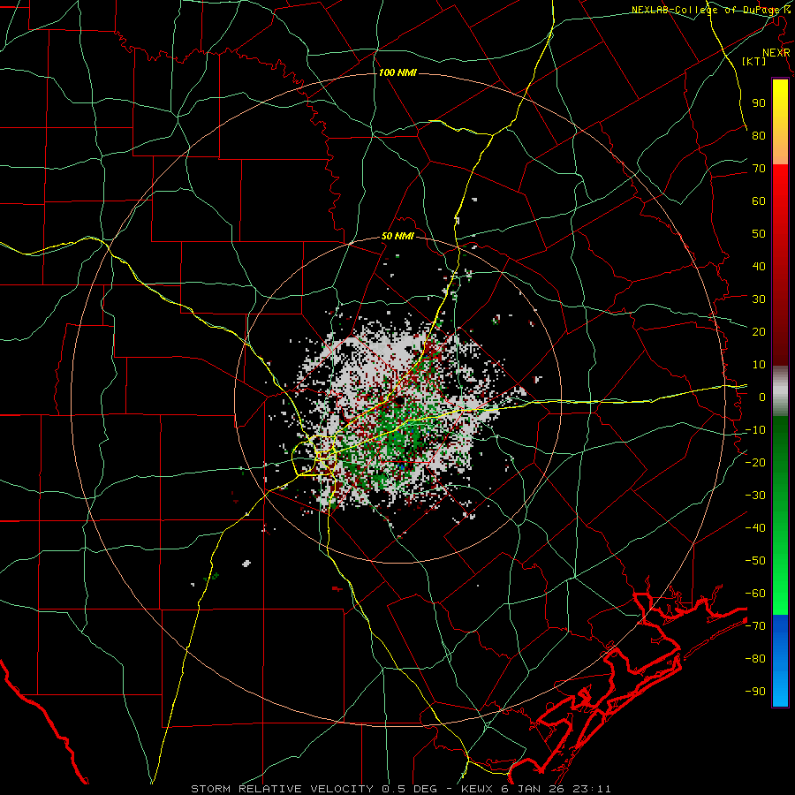Click the blue segment of the color bar
795x795 pixels.
coord(780,661)
